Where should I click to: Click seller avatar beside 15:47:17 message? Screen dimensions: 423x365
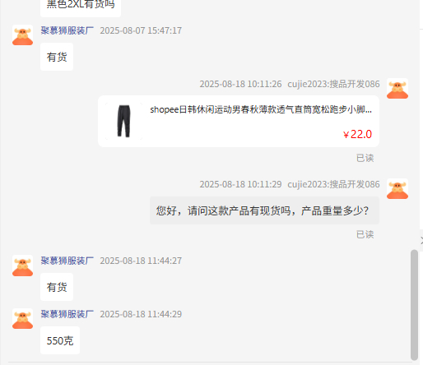[x=22, y=35]
